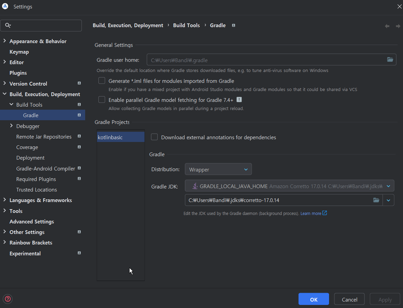
Task: Close the Settings dialog
Action: point(399,6)
